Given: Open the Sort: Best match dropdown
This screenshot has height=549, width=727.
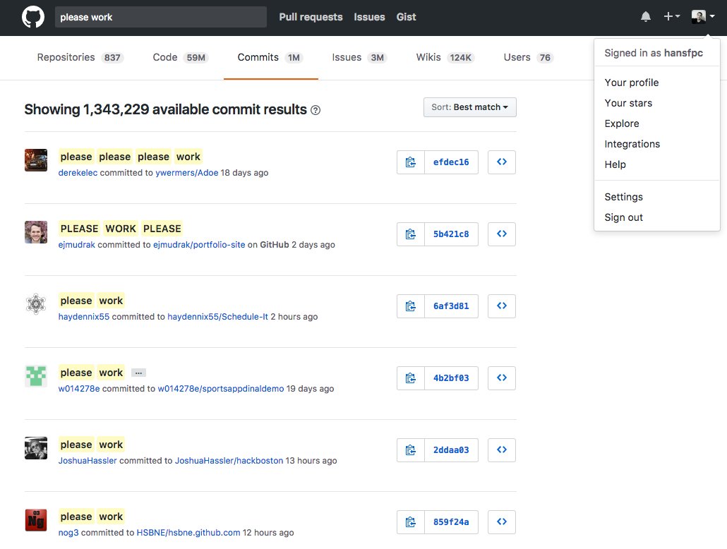Looking at the screenshot, I should click(469, 107).
